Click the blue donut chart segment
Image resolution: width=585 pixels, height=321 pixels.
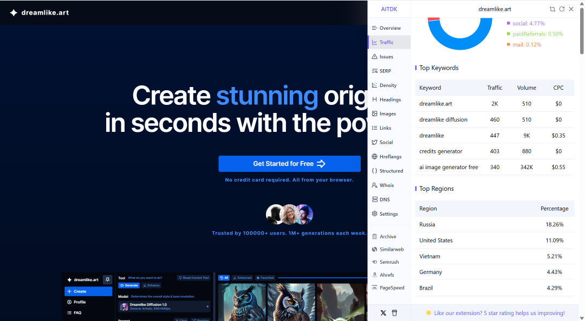coord(460,44)
